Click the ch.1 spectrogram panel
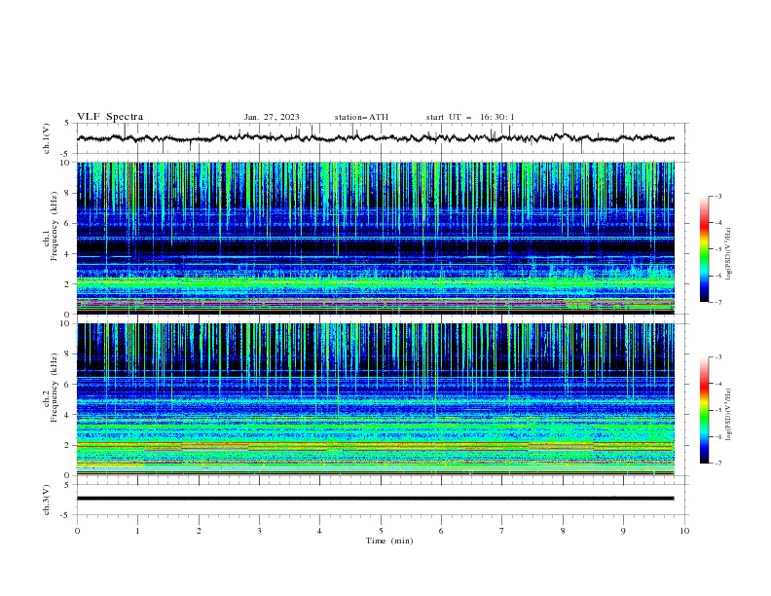This screenshot has height=596, width=771. tap(375, 238)
